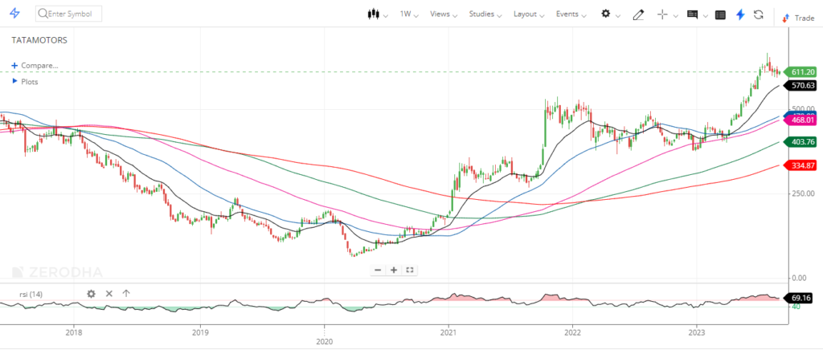823x354 pixels.
Task: Open the Views menu
Action: pos(444,14)
